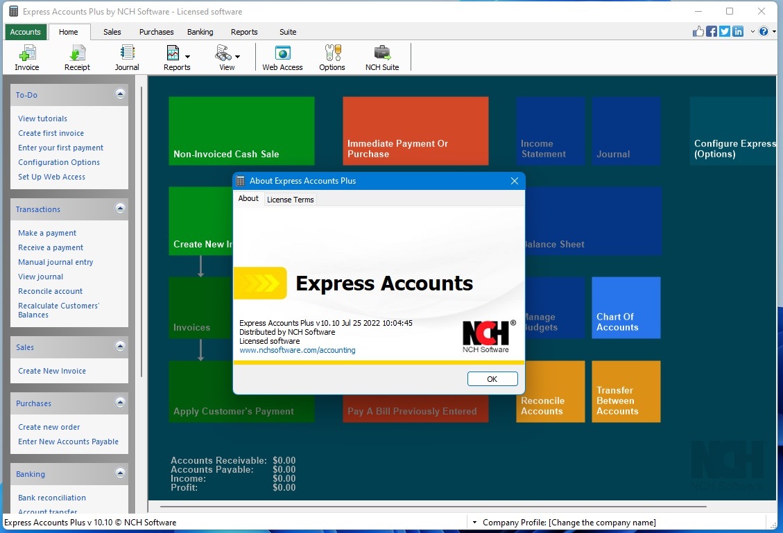The width and height of the screenshot is (783, 533).
Task: Open the Journal tile on dashboard
Action: point(626,131)
